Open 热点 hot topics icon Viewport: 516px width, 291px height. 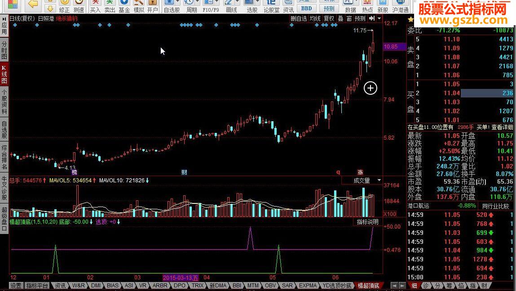(367, 6)
